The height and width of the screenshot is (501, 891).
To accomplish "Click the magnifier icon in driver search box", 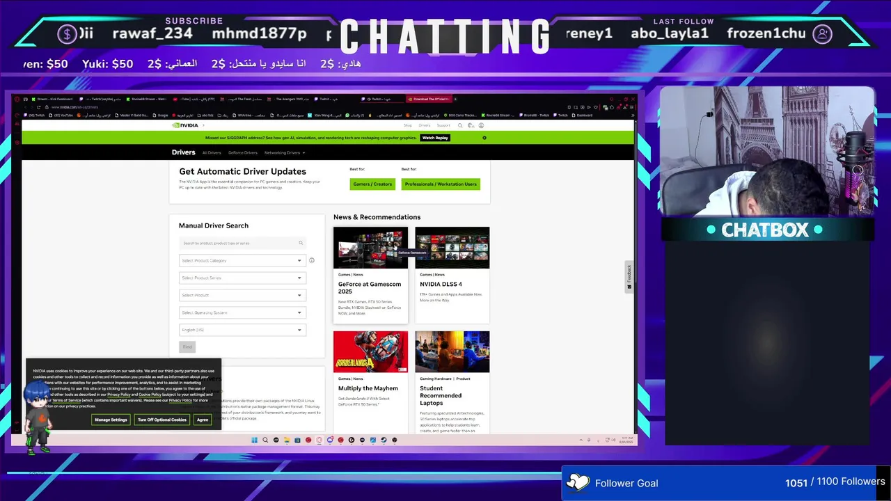I will [x=301, y=243].
